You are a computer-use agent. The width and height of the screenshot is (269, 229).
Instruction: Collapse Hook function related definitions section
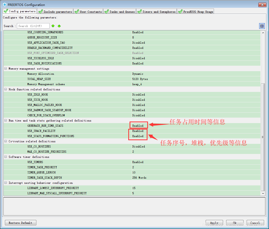click(x=6, y=89)
